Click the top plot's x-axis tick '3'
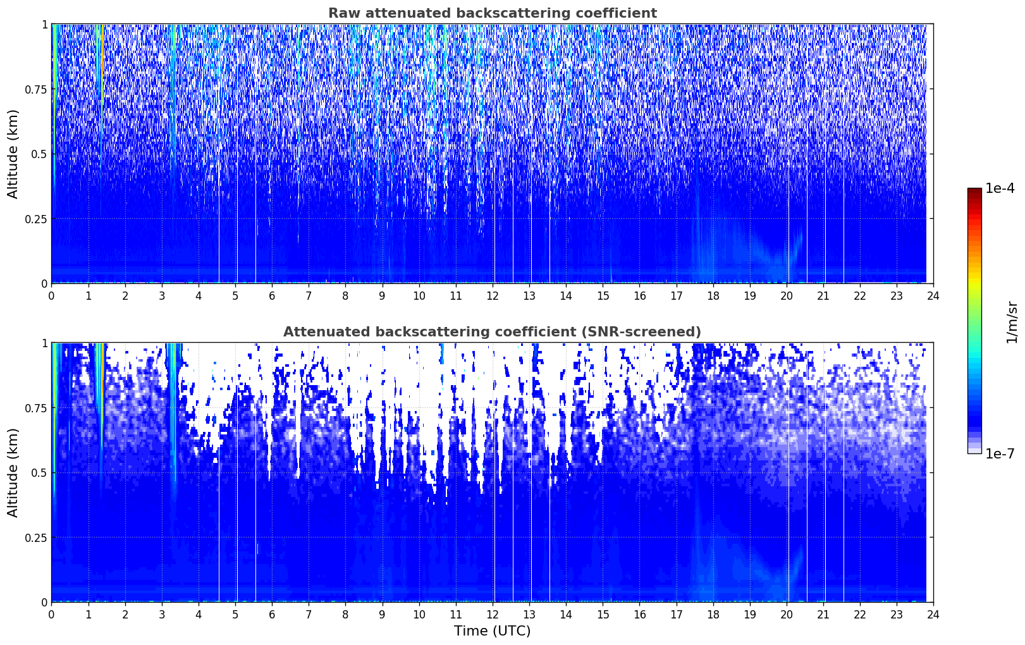This screenshot has height=645, width=1025. [161, 295]
